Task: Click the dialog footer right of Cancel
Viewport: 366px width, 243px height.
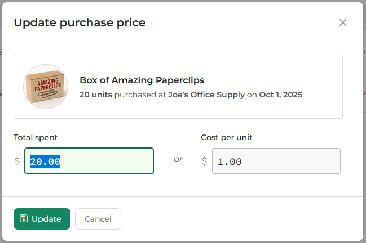Action: point(237,219)
